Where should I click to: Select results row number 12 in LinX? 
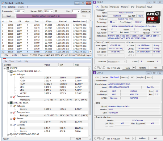(x=45, y=52)
